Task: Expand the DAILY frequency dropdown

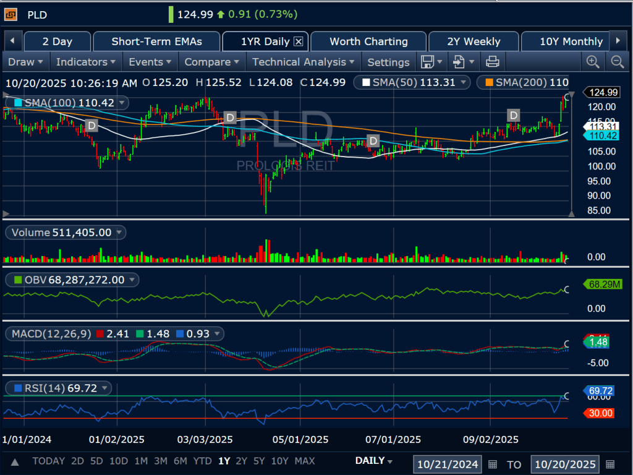Action: click(375, 461)
